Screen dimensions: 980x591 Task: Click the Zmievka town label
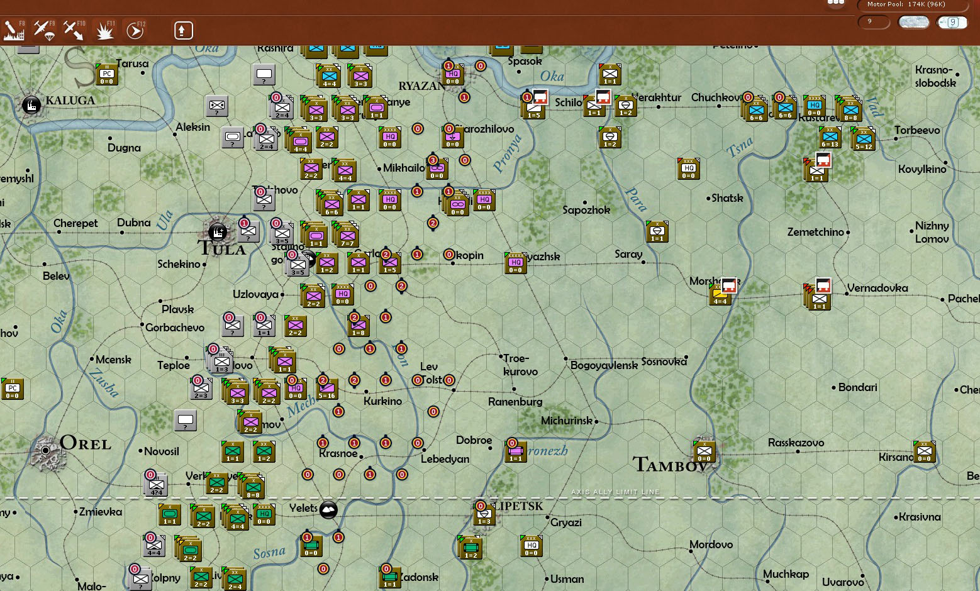(101, 512)
